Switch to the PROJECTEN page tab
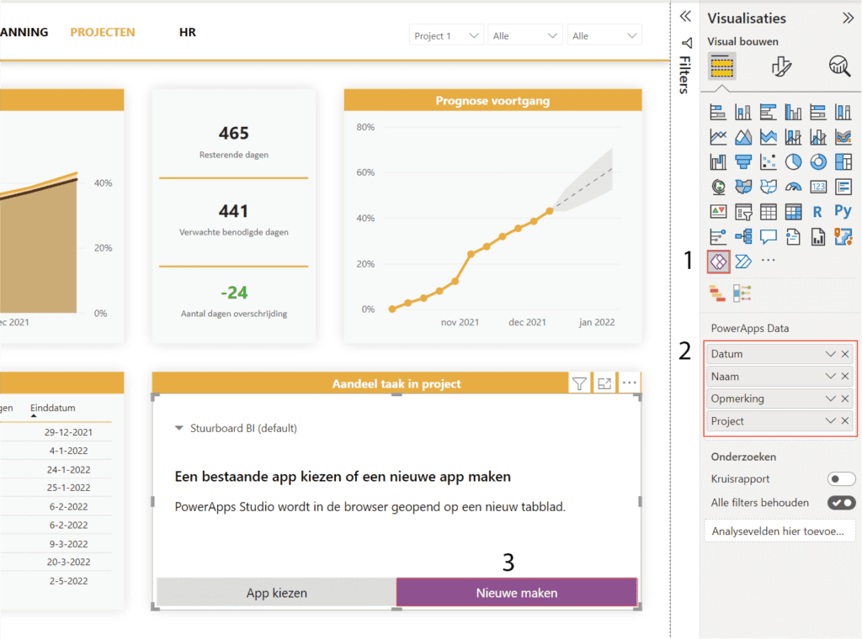This screenshot has height=639, width=862. pos(102,32)
